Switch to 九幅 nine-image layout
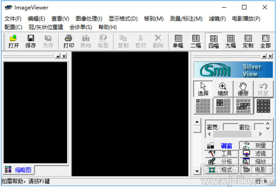Screen dimensions: 276x187 coord(230,42)
